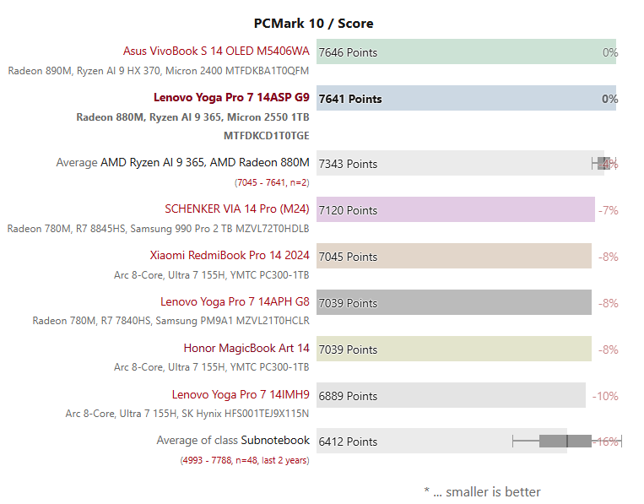
Task: Click the 7039 Points dark gray bar
Action: coord(454,302)
